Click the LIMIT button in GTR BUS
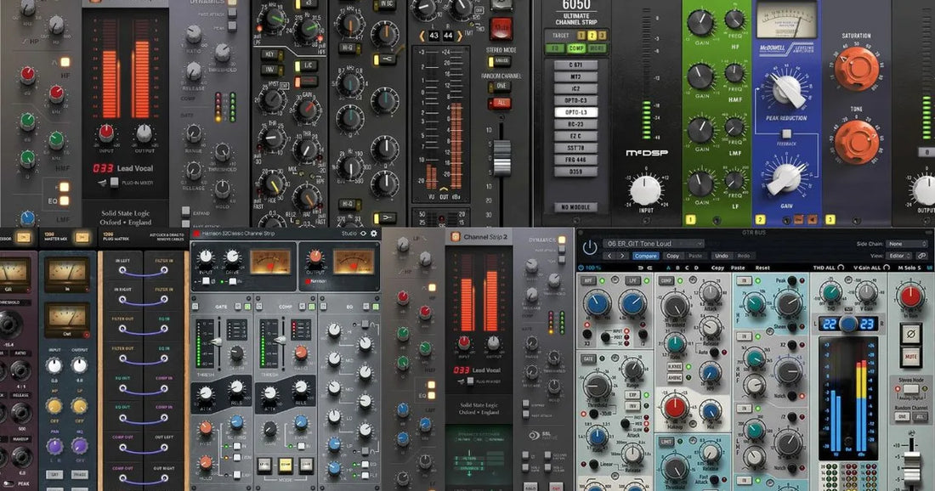This screenshot has height=491, width=935. (666, 442)
